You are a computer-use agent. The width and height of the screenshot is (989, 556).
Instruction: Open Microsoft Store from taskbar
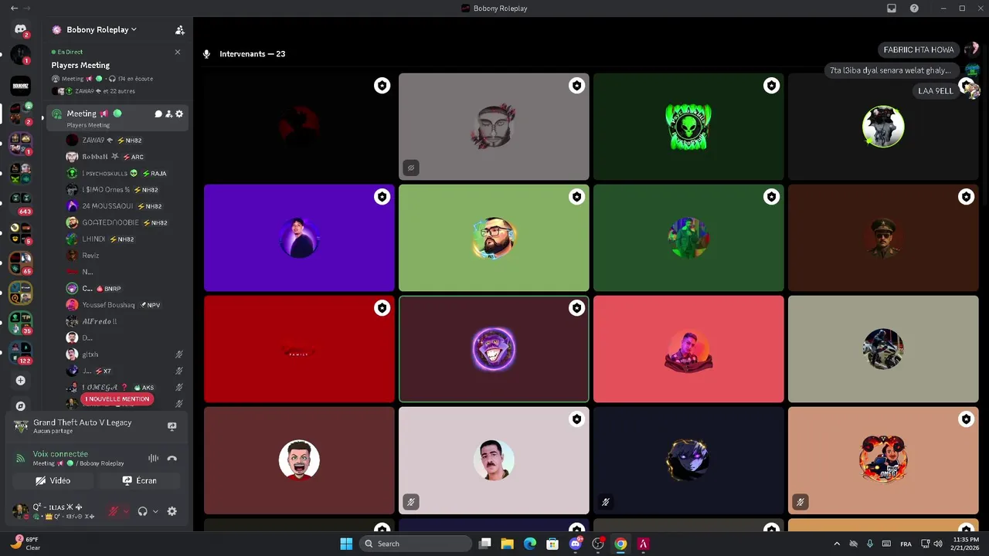pyautogui.click(x=552, y=544)
